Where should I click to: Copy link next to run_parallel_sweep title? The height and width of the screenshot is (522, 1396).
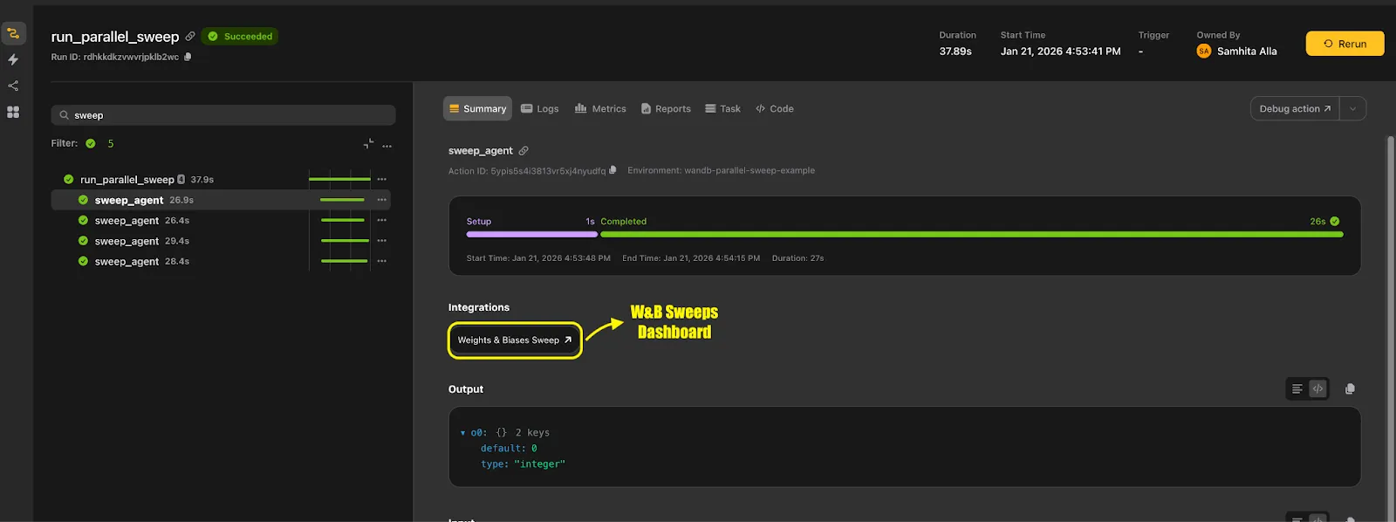coord(190,36)
